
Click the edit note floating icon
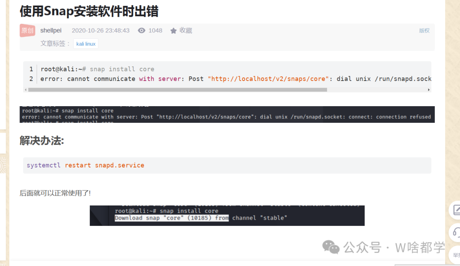click(456, 210)
